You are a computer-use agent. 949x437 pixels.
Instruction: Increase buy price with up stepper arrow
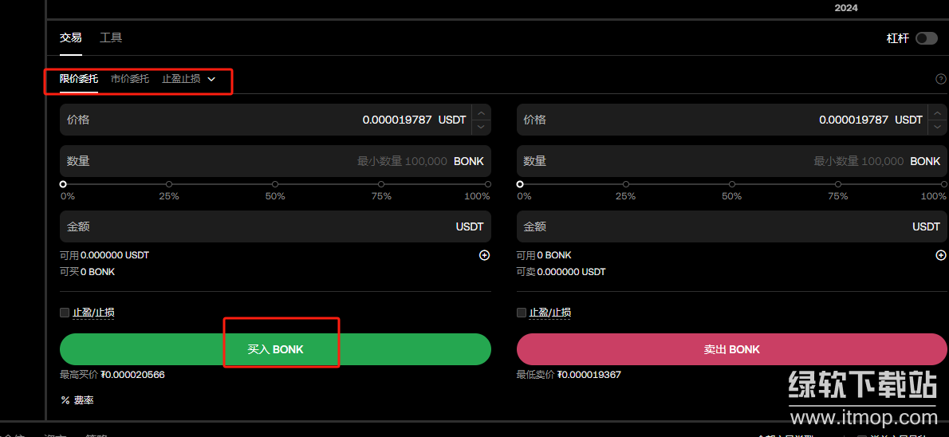(481, 112)
